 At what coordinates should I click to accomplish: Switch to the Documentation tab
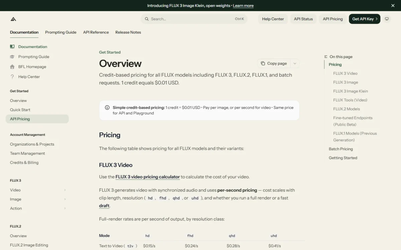[24, 32]
